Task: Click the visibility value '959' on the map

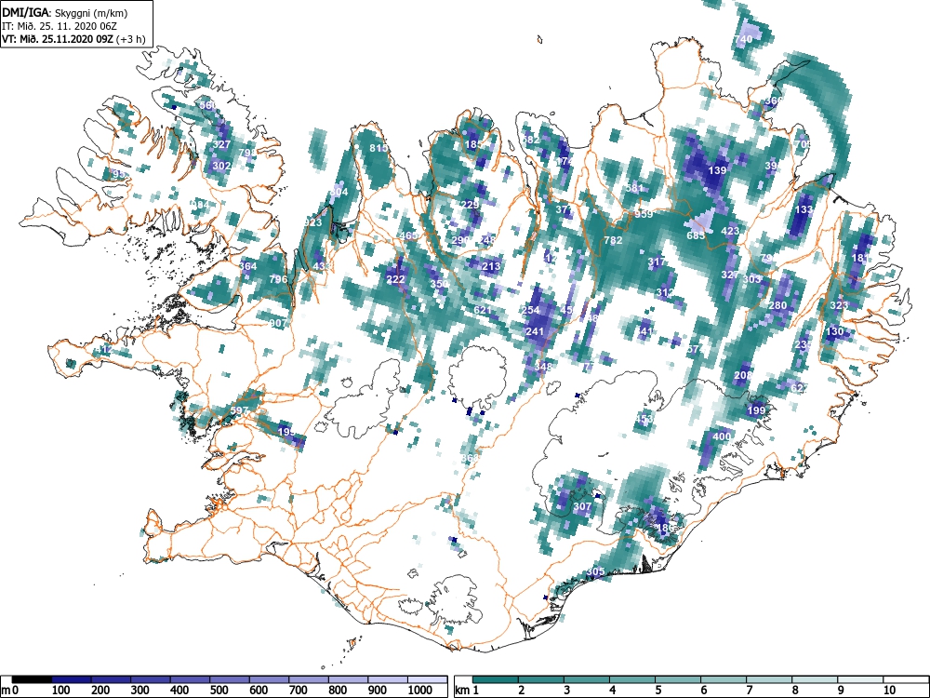Action: [x=644, y=214]
